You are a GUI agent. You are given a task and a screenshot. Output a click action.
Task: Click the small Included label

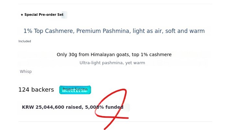[x=25, y=41]
